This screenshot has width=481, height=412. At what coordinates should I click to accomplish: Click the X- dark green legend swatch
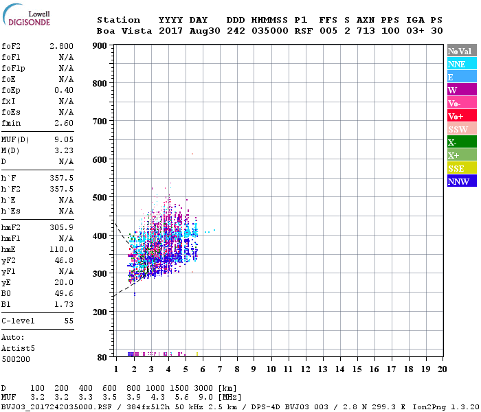click(462, 142)
